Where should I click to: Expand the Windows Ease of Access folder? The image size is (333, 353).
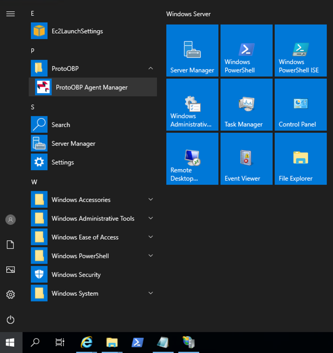point(93,237)
